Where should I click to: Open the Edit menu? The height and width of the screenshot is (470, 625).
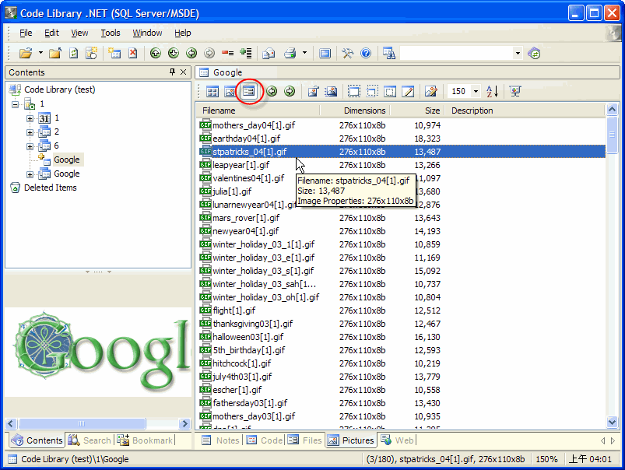pyautogui.click(x=51, y=33)
